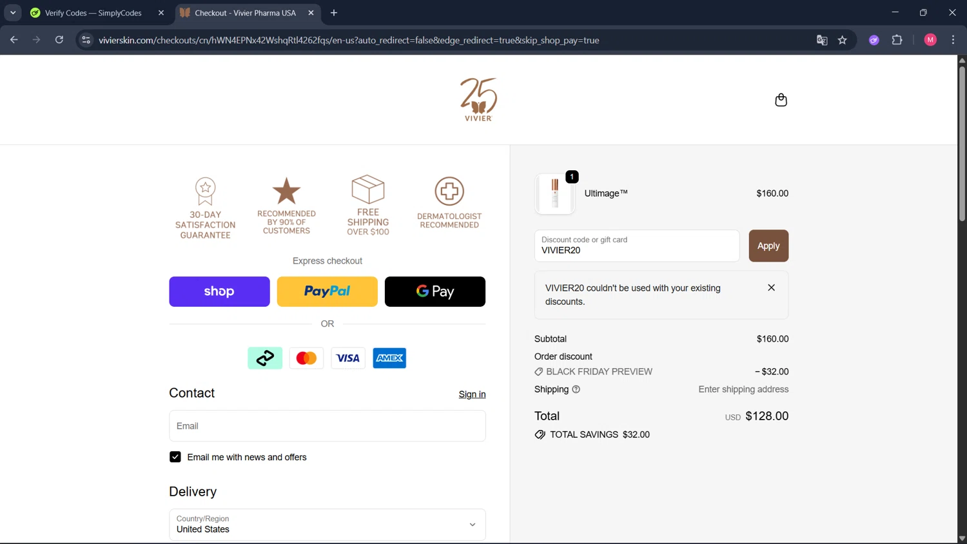Click the Subtotal $160.00 value
The height and width of the screenshot is (544, 967).
click(x=772, y=339)
